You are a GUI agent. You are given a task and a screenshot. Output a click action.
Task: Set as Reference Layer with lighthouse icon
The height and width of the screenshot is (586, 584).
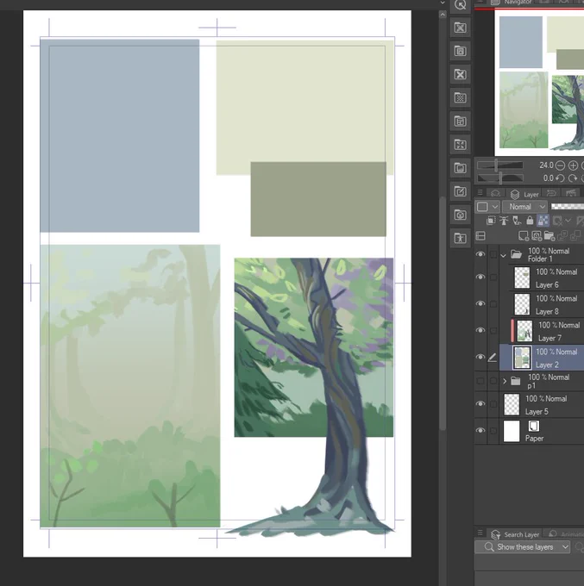tap(504, 221)
